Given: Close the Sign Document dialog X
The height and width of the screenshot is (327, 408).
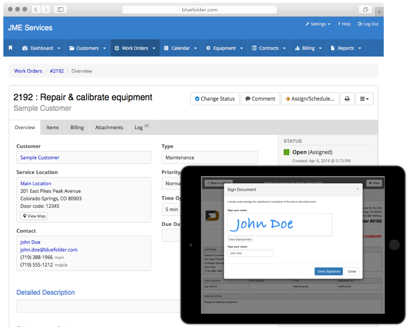Looking at the screenshot, I should (358, 189).
